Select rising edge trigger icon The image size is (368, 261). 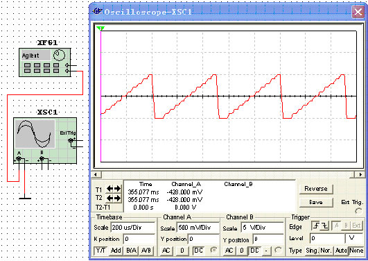tap(316, 226)
